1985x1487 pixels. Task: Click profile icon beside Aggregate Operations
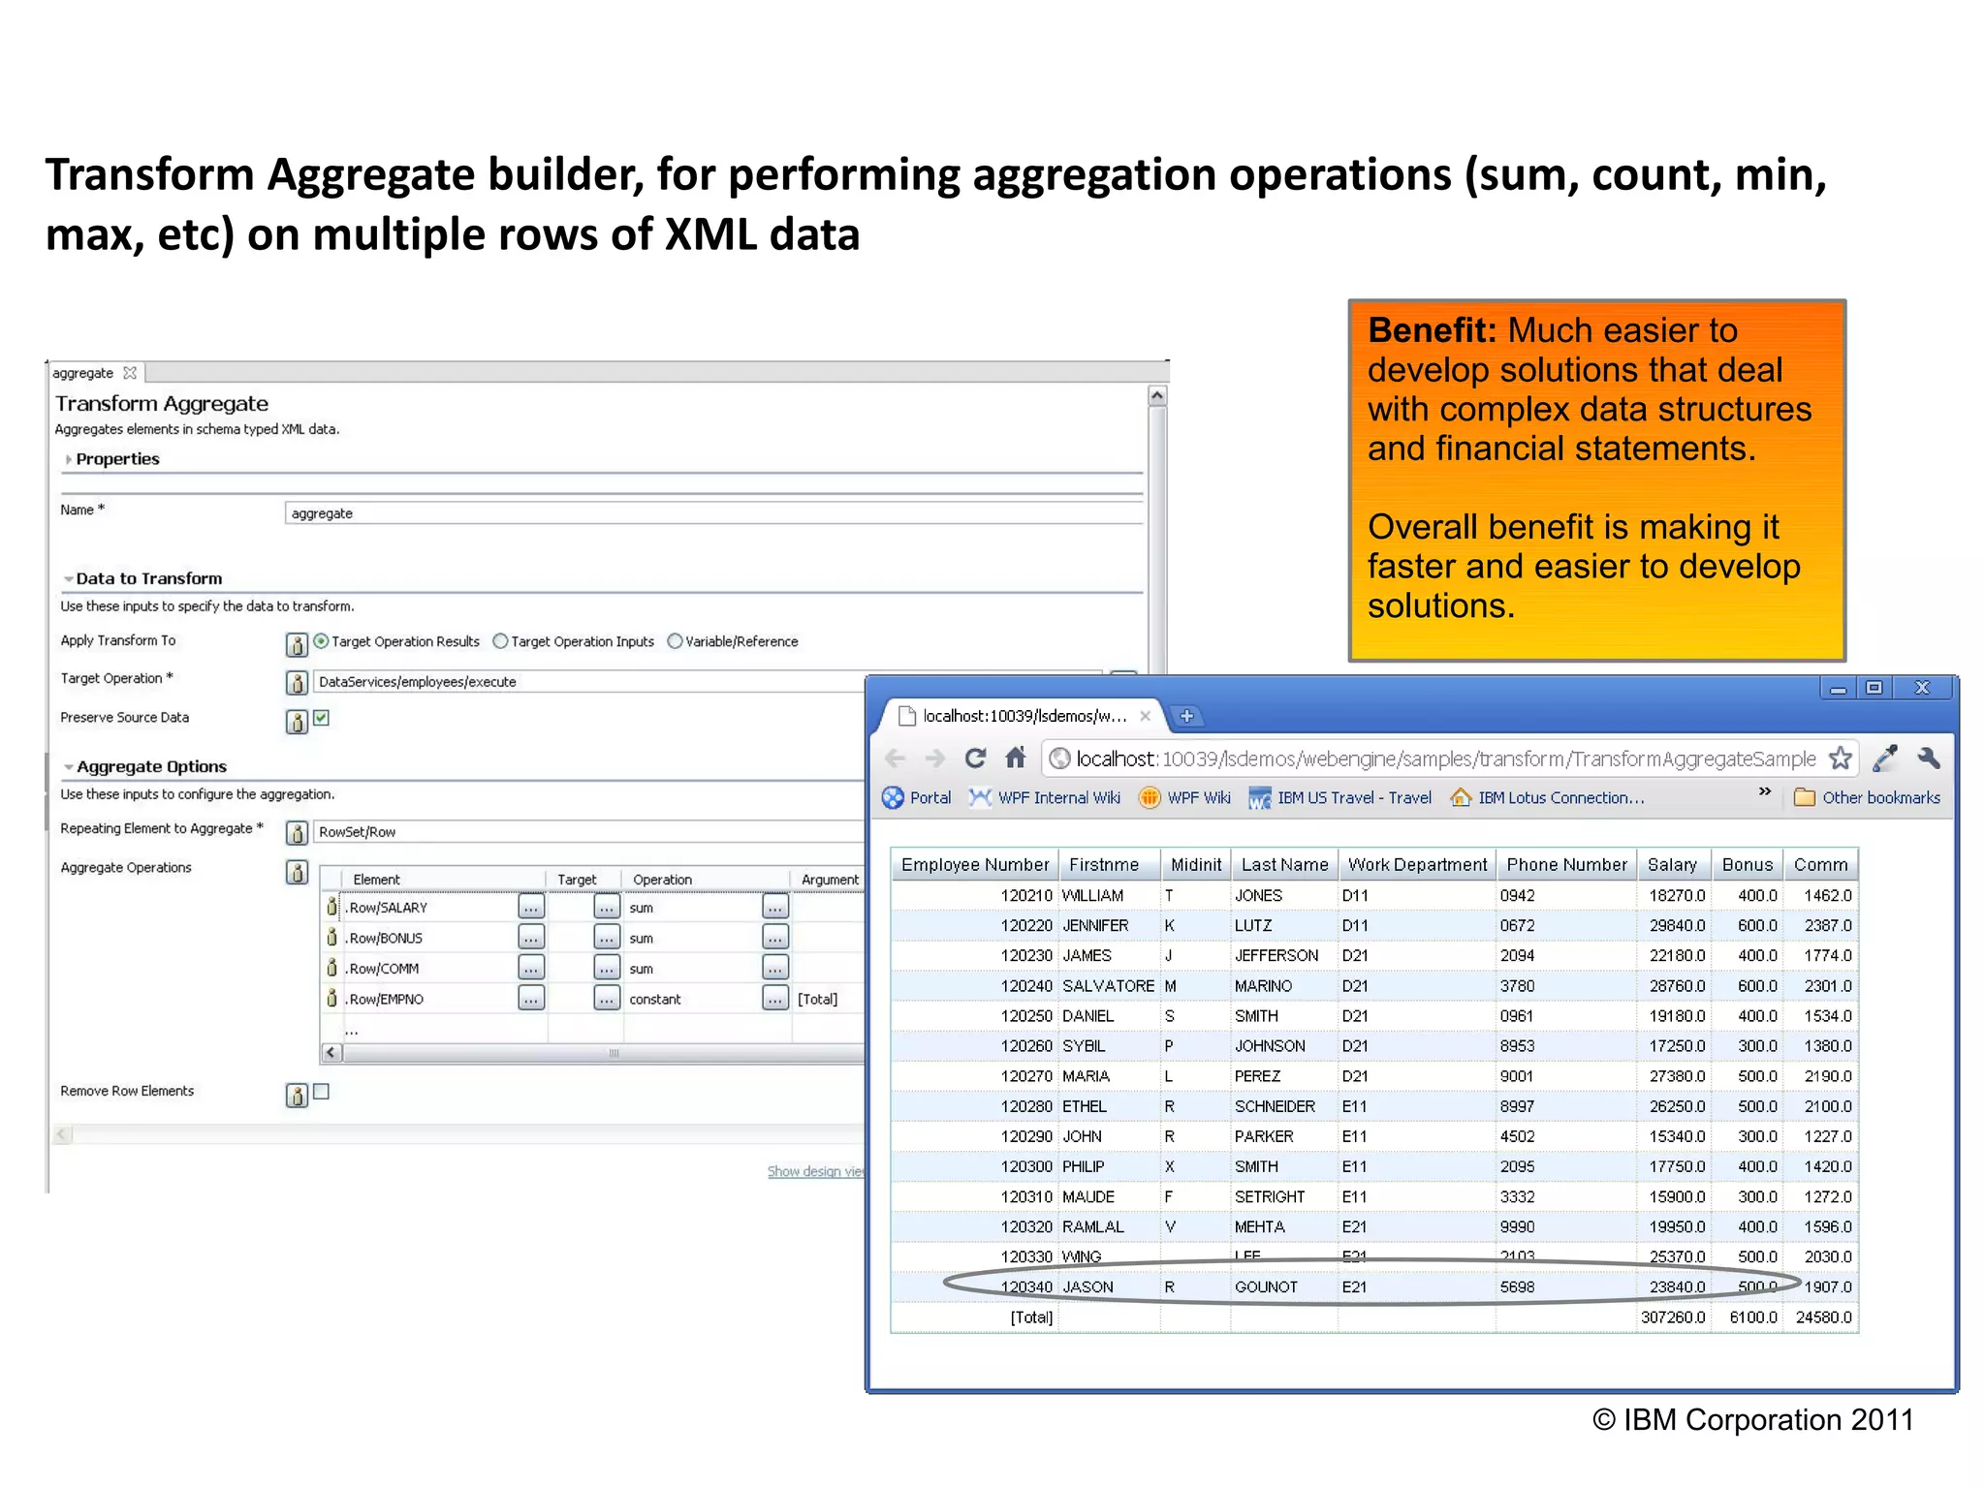(297, 873)
